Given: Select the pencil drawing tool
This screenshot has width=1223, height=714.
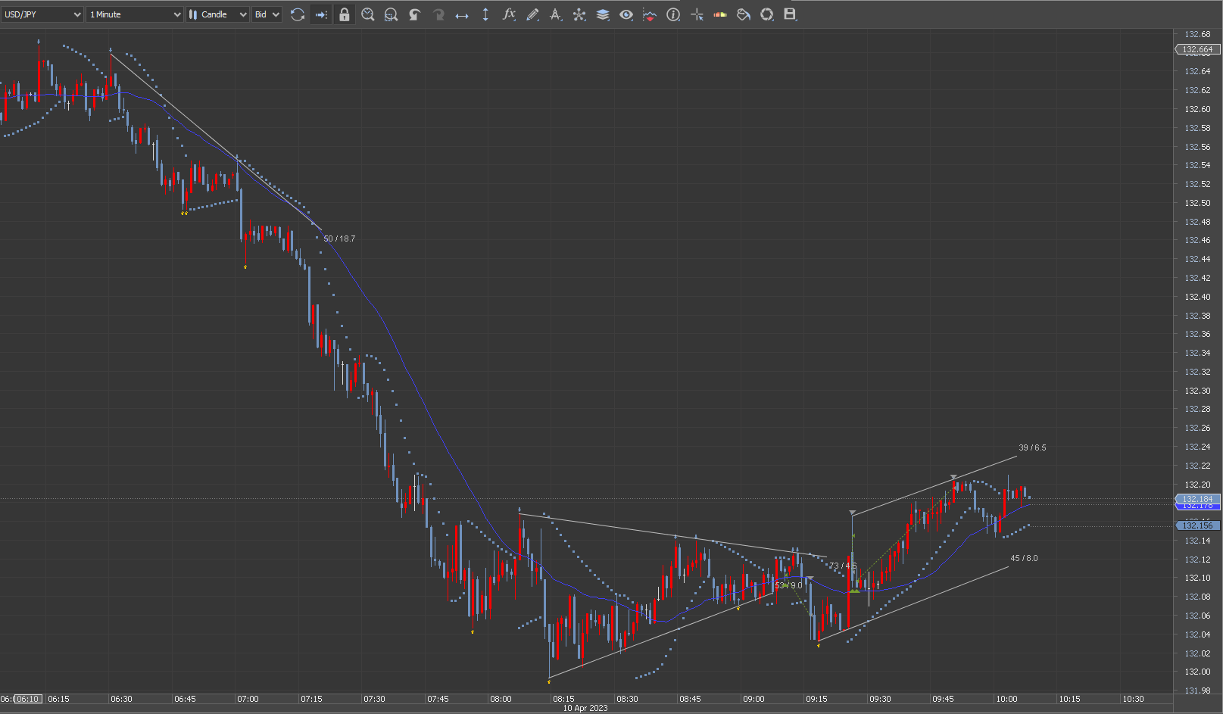Looking at the screenshot, I should pos(532,14).
